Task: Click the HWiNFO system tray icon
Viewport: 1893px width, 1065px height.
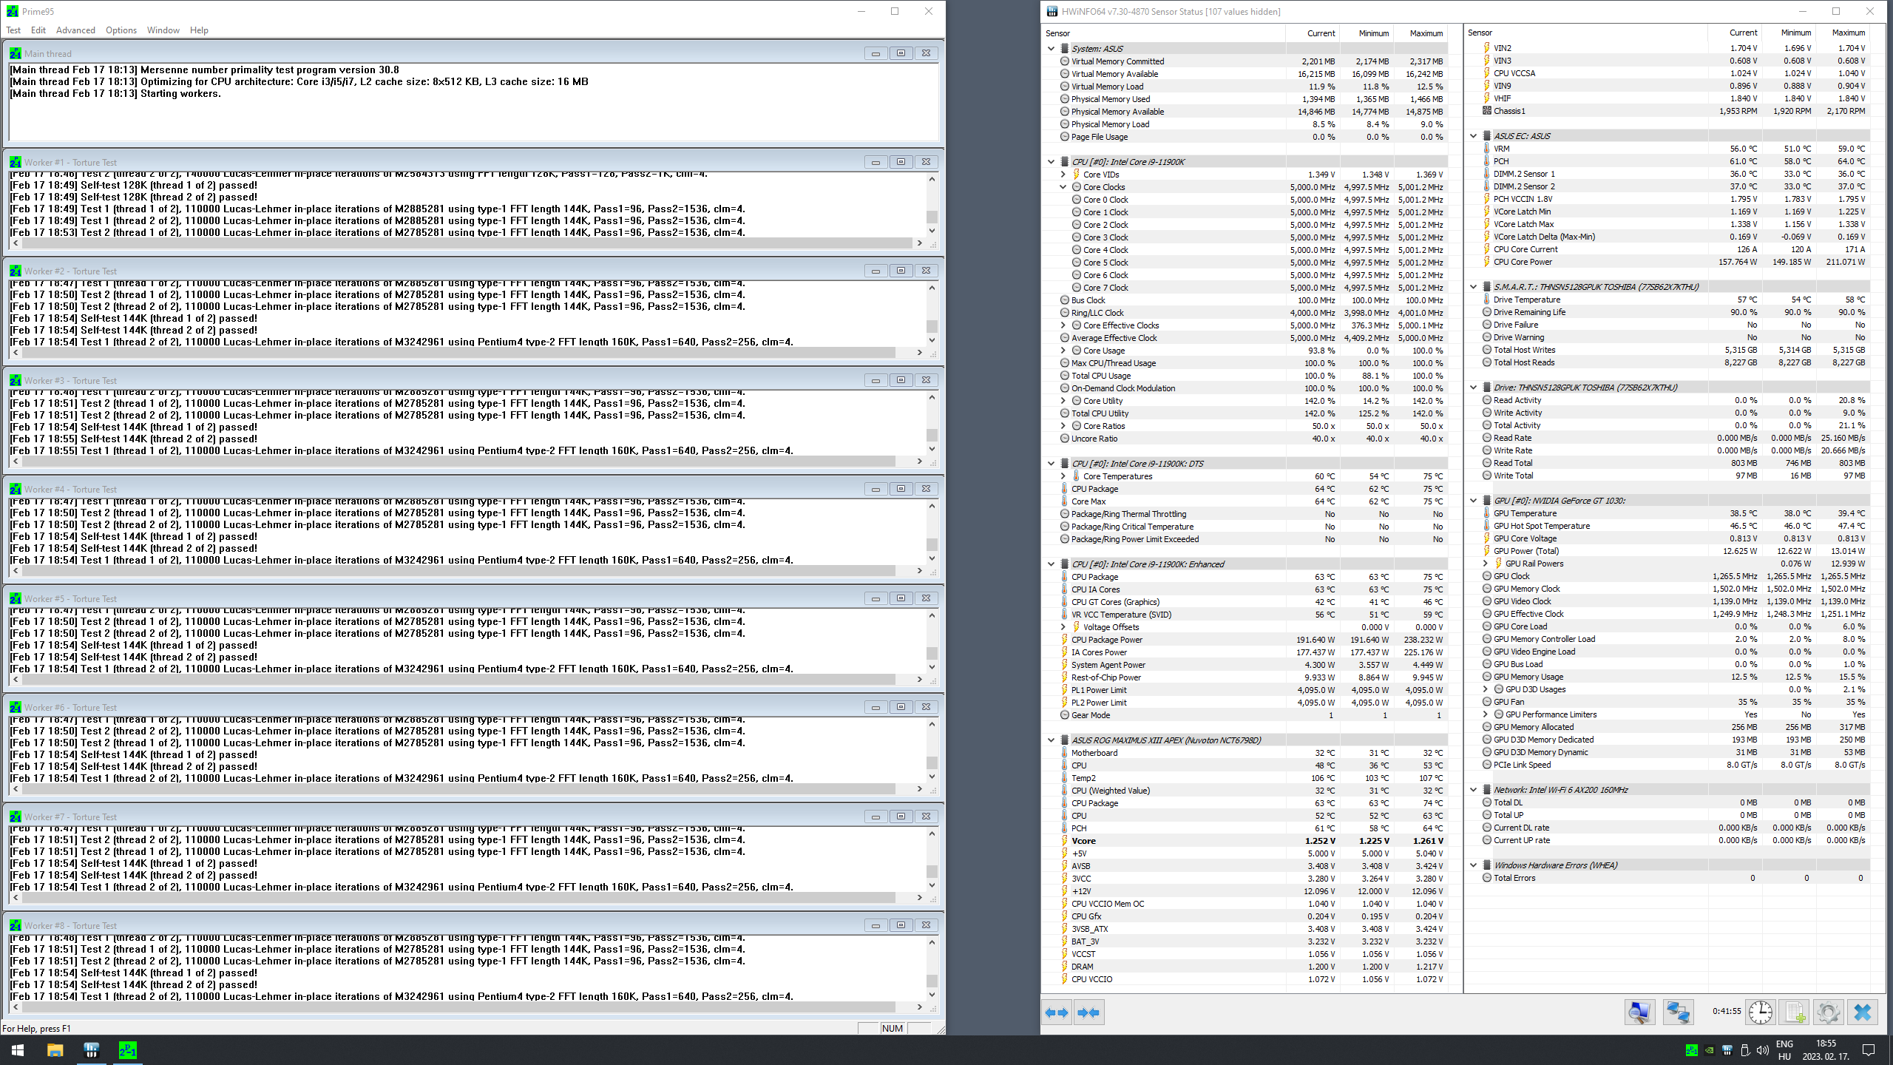Action: (1727, 1050)
